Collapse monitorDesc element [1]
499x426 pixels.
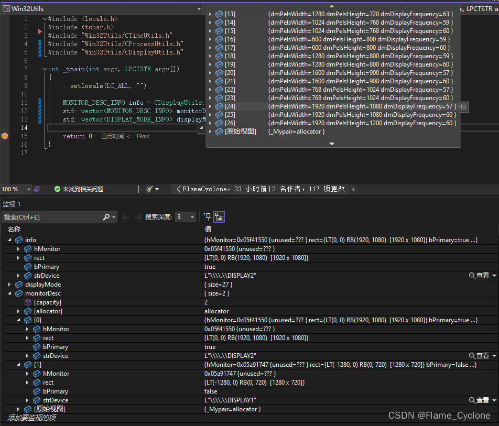coord(18,365)
